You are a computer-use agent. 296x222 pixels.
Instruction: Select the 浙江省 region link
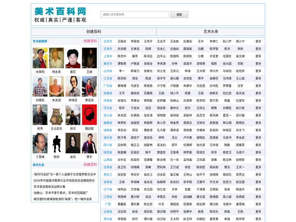pyautogui.click(x=108, y=116)
